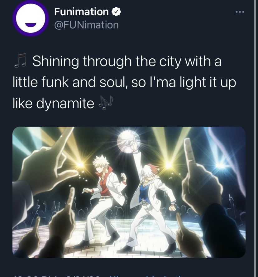Click the single music note emoji before Shining

[20, 61]
